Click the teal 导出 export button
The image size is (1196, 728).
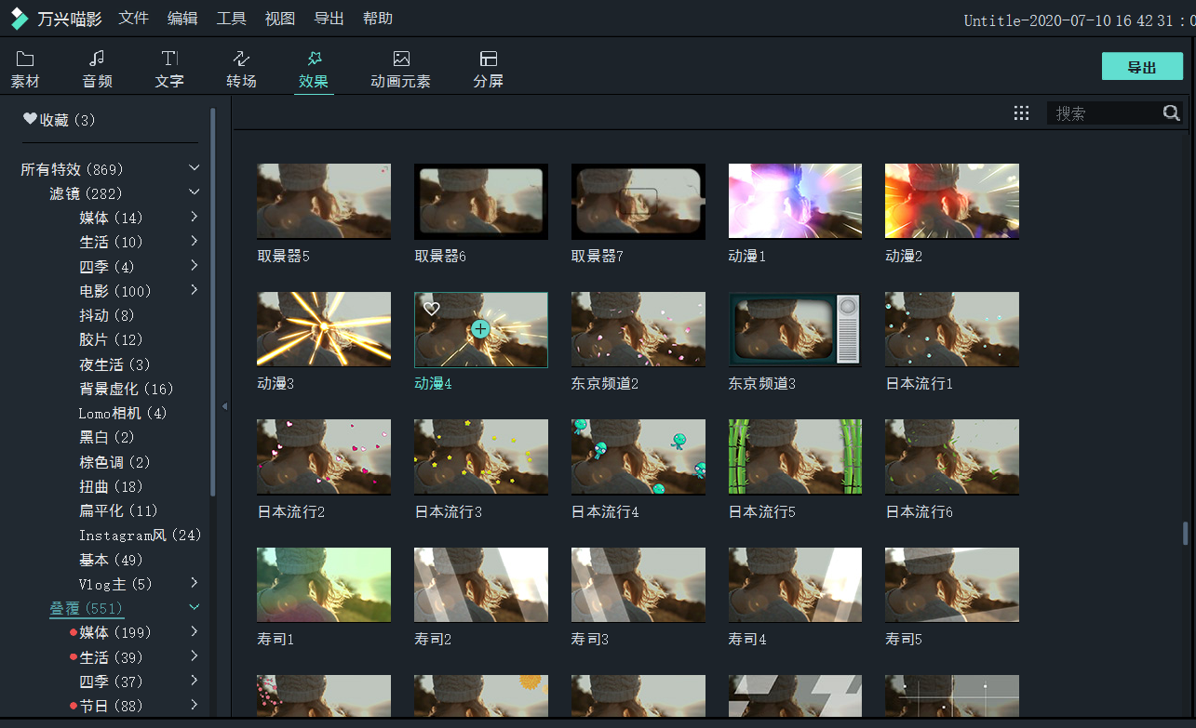[x=1142, y=67]
